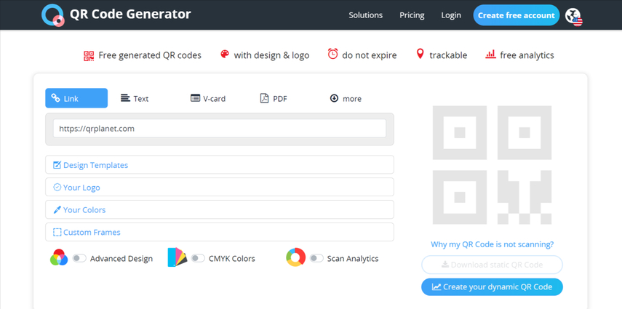This screenshot has height=309, width=622.
Task: Go to the Login page
Action: pyautogui.click(x=451, y=15)
